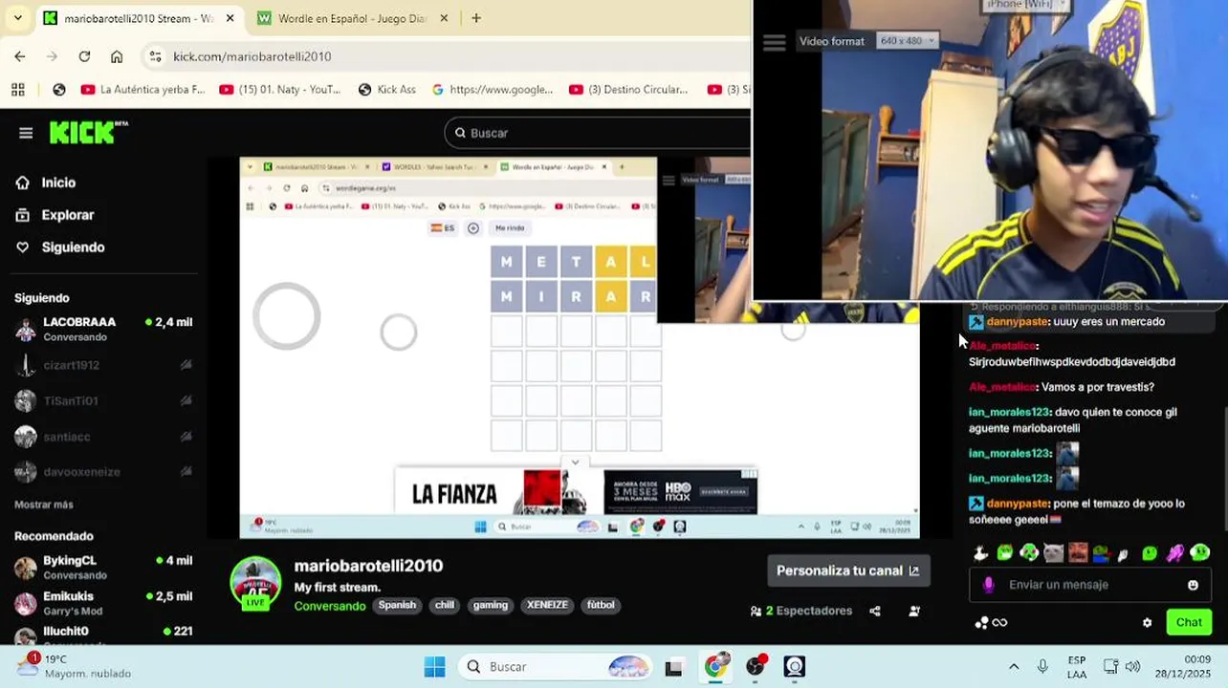Open the (3) Destino Circular bookmark
Viewport: 1228px width, 688px height.
(x=628, y=90)
